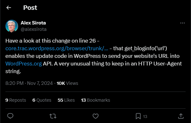Viewport: 191px width, 123px height.
Task: Open the 10K Views analytics
Action: [x=67, y=83]
